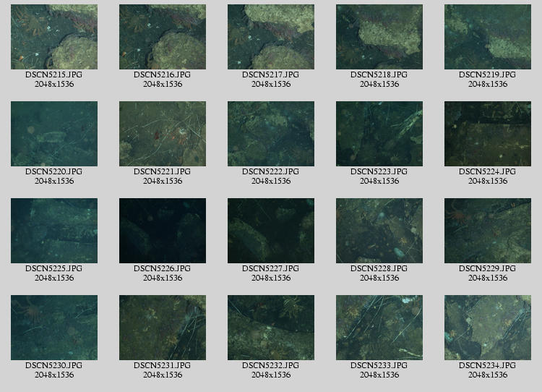View the DSCN5222.JPG picture
542x392 pixels.
[x=271, y=134]
